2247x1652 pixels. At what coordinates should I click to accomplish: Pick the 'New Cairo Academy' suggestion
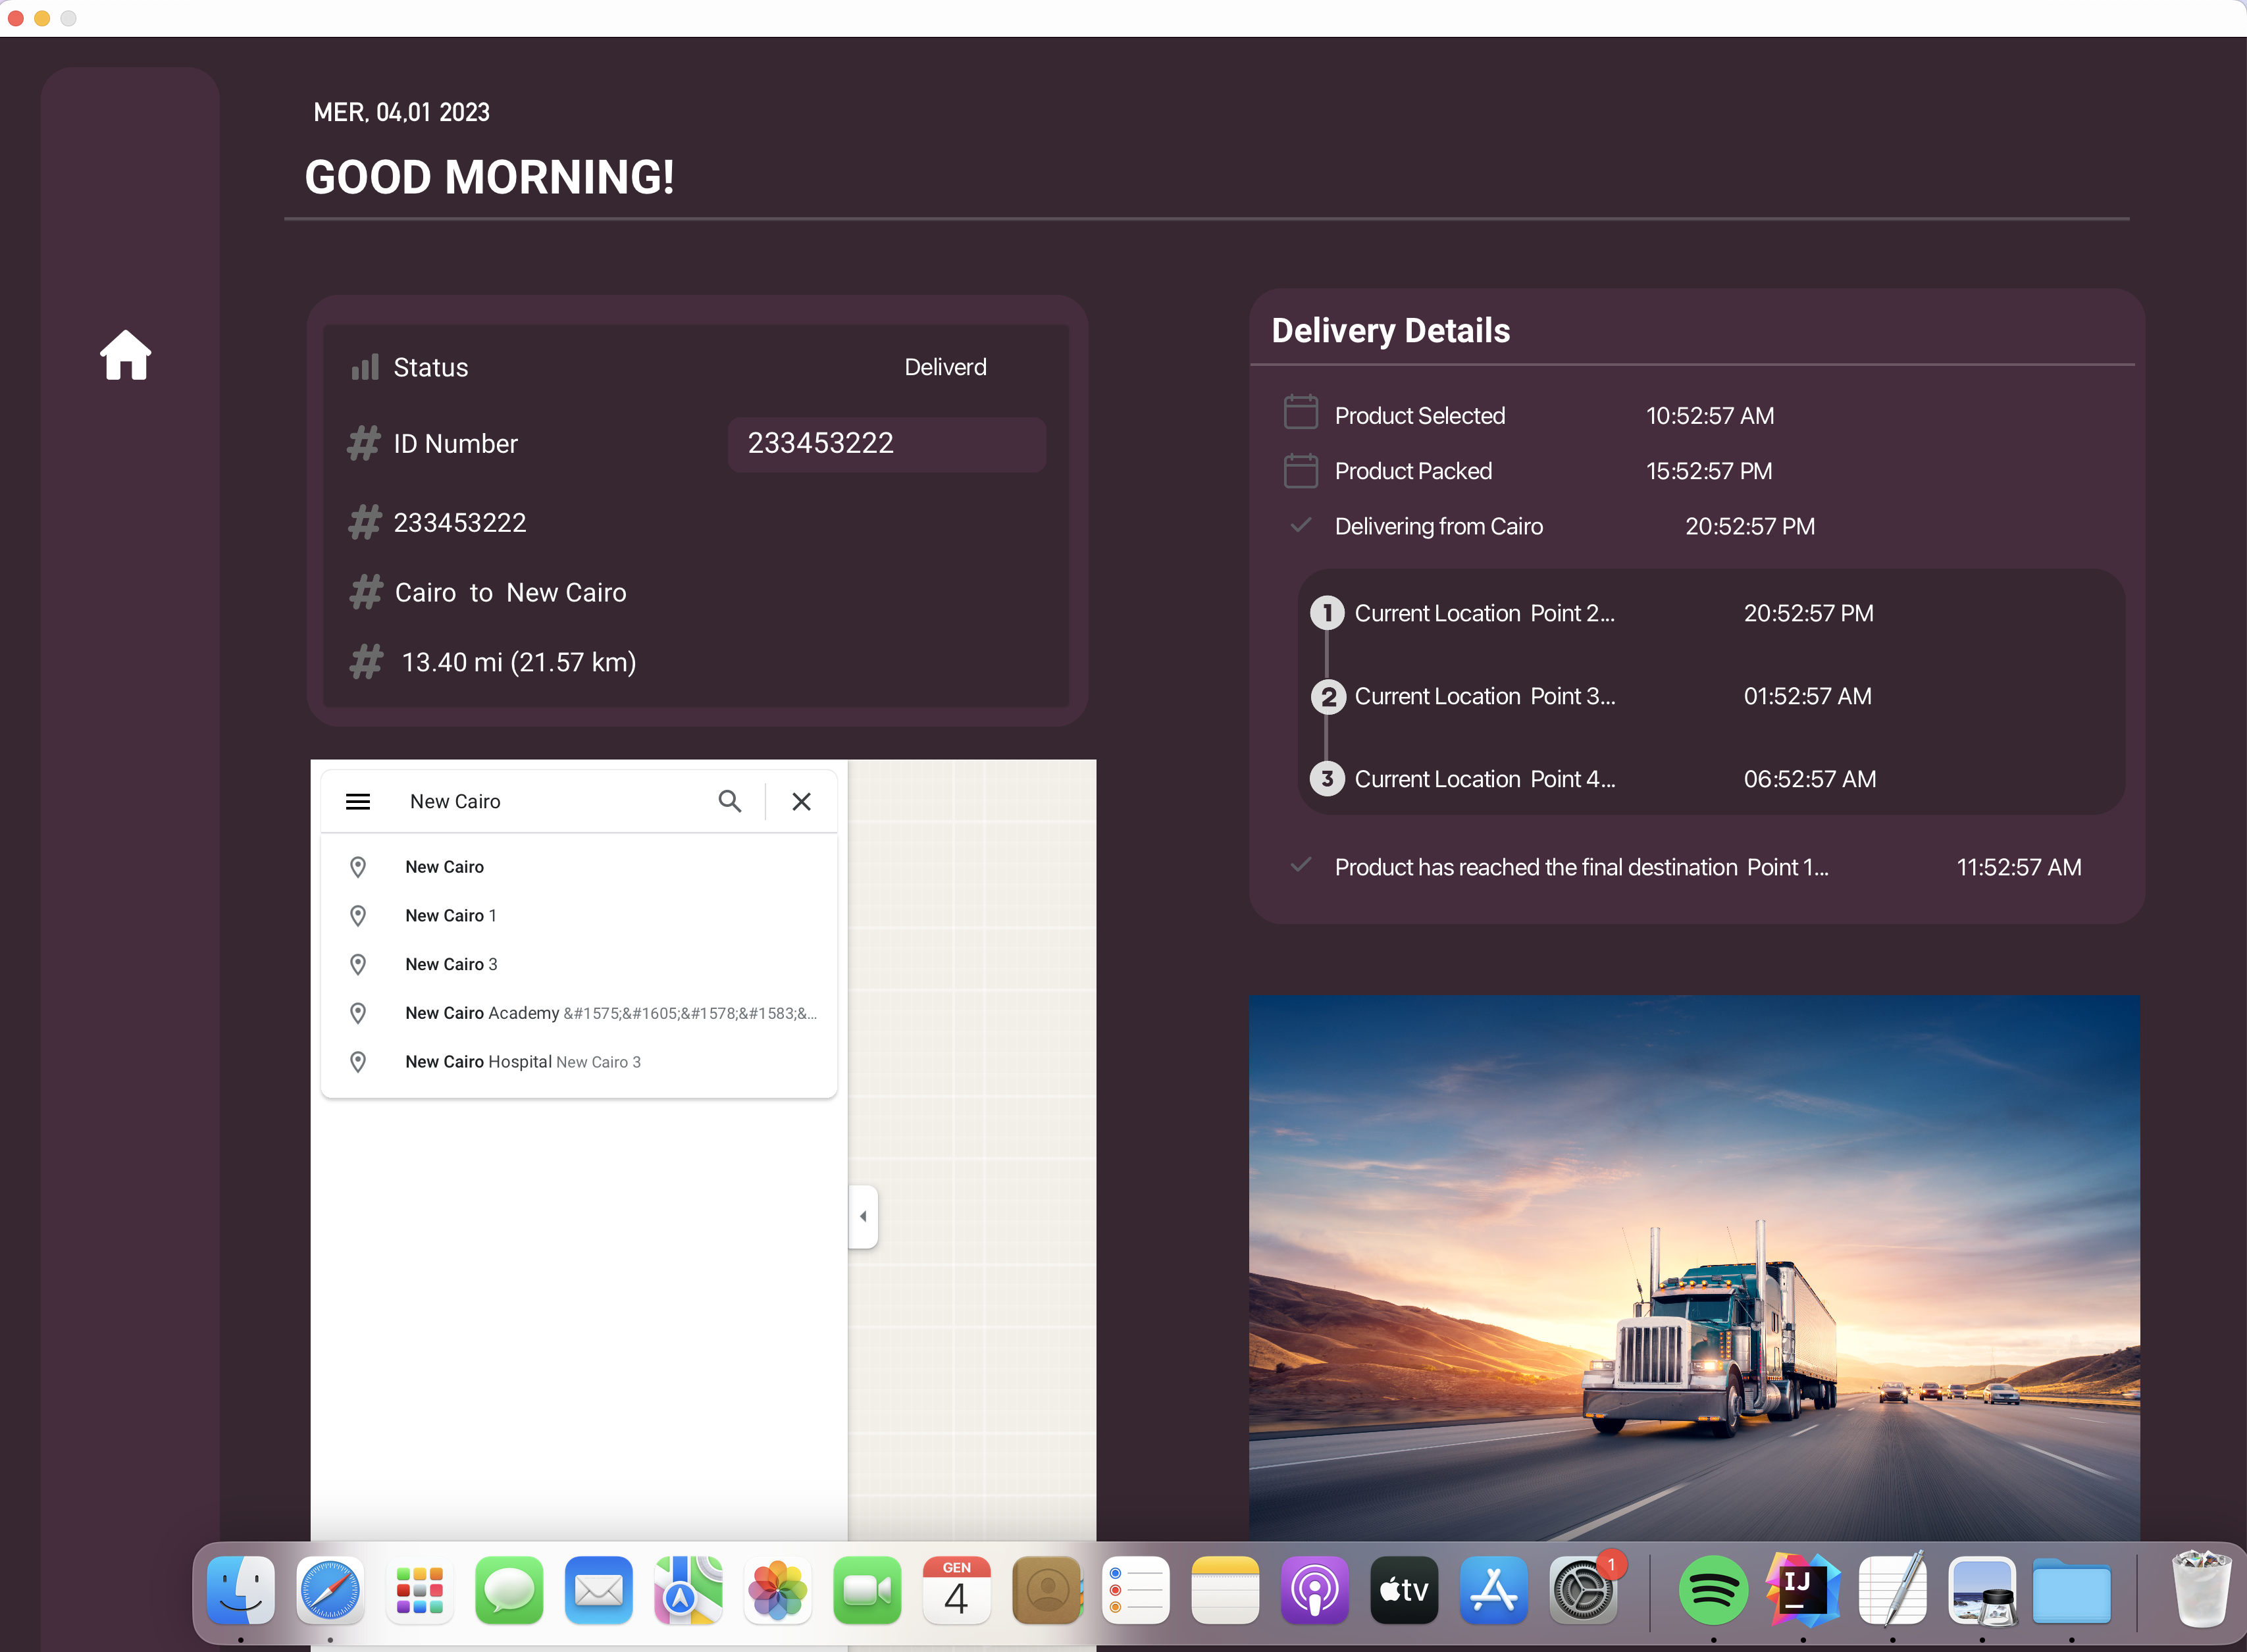pos(578,1013)
